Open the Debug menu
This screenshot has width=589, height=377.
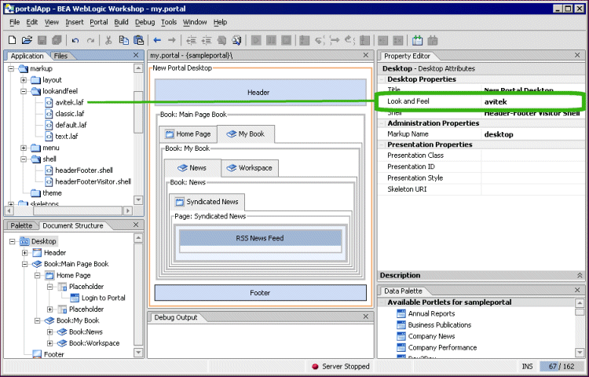145,22
